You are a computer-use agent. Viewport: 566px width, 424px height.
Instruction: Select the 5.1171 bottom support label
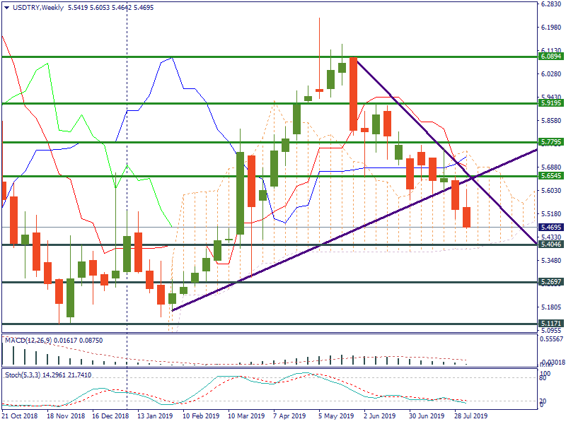click(x=550, y=324)
